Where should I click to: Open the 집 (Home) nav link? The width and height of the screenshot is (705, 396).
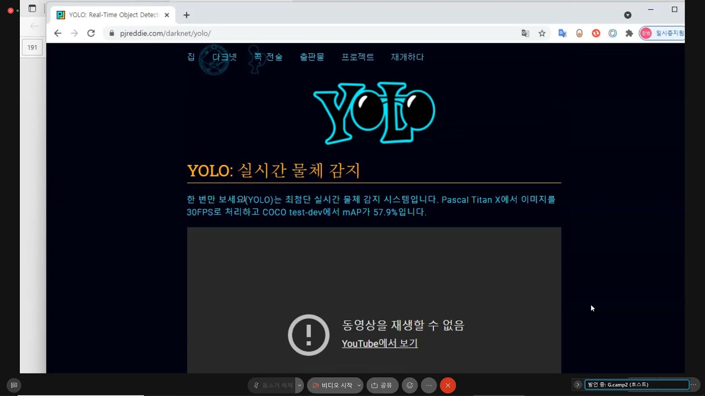coord(191,57)
